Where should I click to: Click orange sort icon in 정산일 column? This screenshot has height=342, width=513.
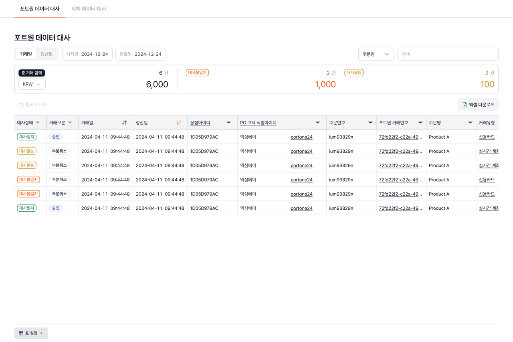click(x=179, y=123)
